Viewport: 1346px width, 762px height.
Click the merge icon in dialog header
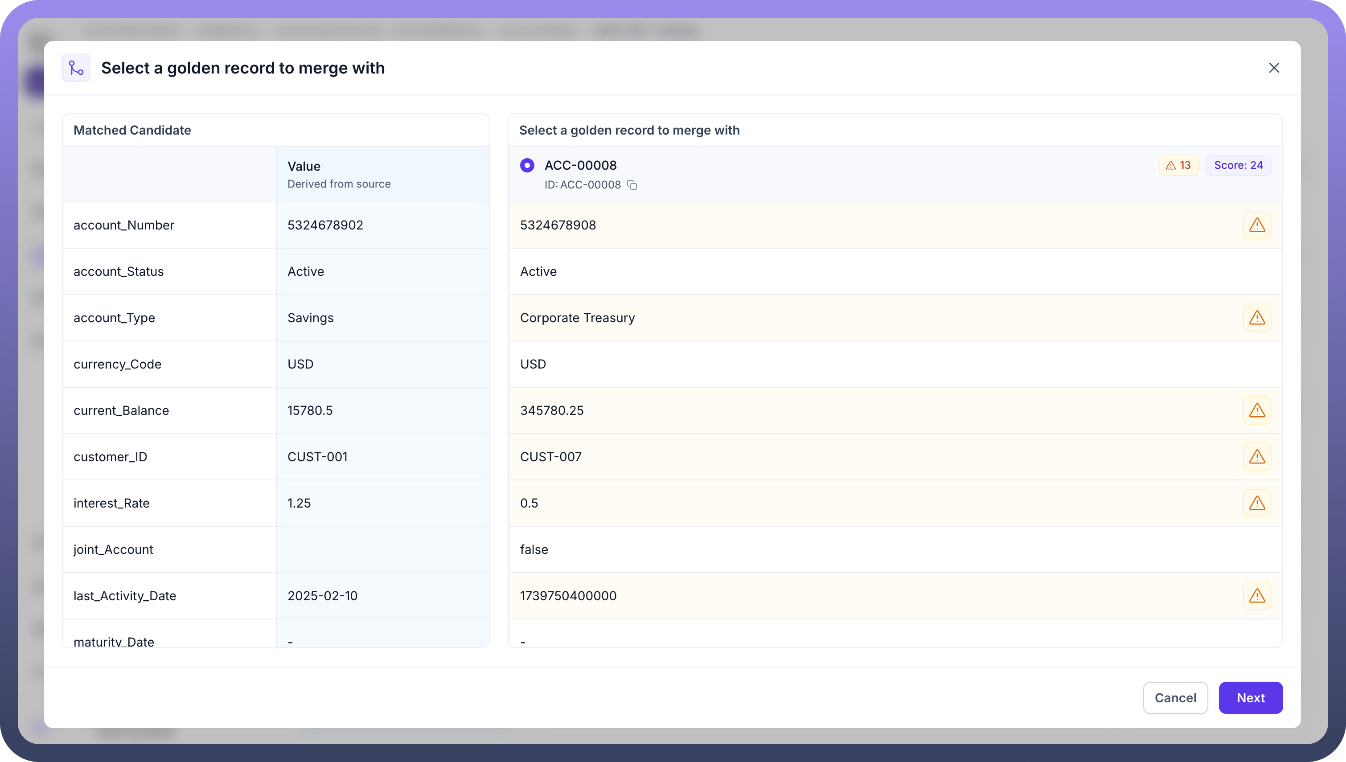(76, 68)
